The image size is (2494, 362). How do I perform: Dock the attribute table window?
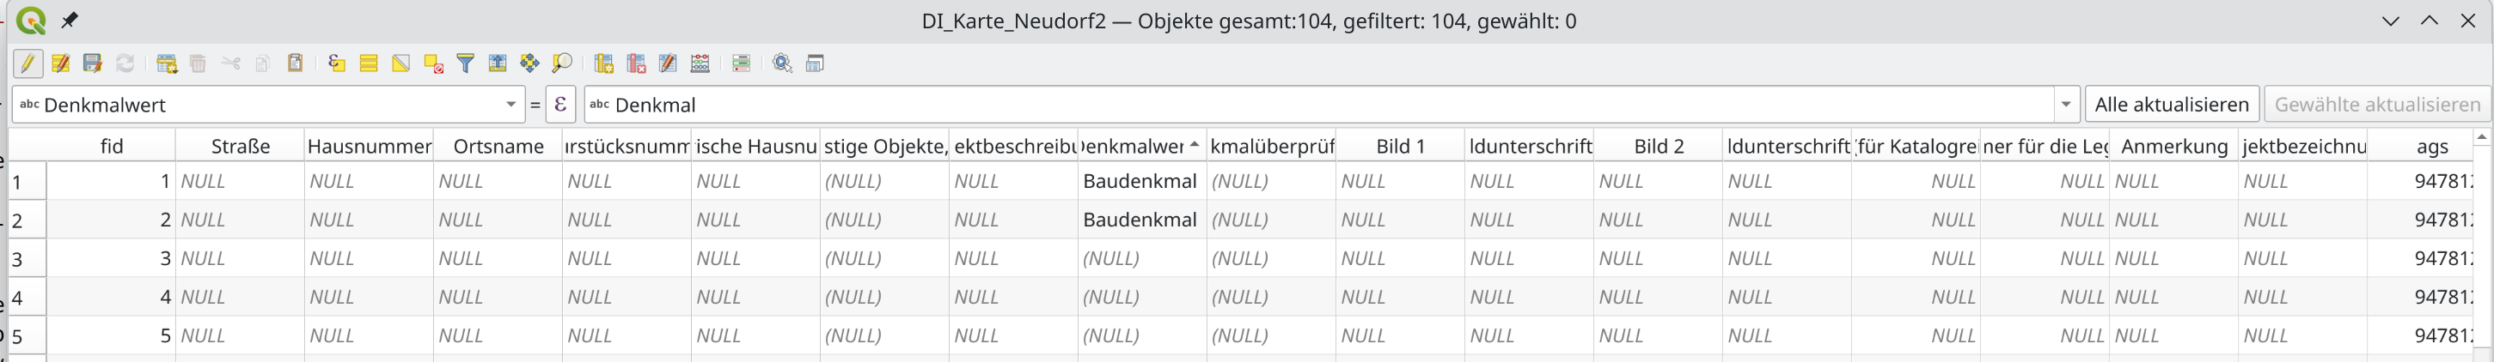(x=816, y=63)
